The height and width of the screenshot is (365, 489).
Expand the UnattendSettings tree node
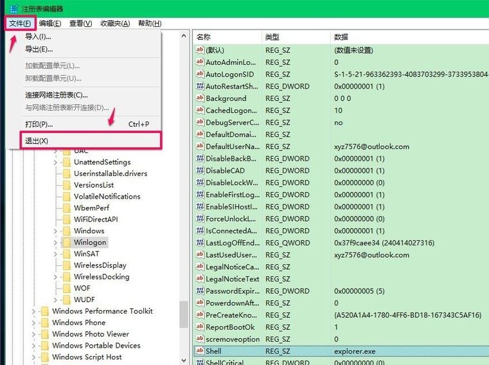[55, 162]
